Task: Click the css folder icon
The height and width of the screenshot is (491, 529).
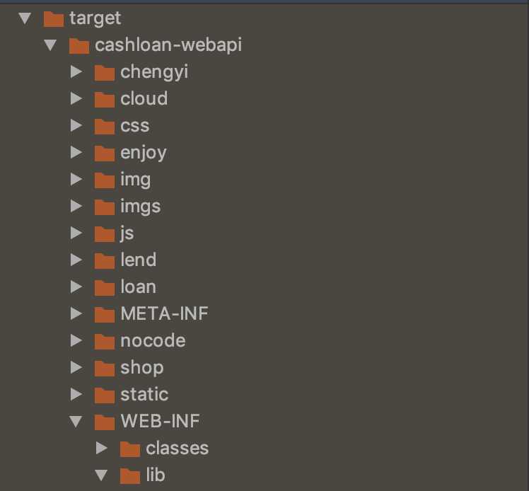Action: click(104, 126)
